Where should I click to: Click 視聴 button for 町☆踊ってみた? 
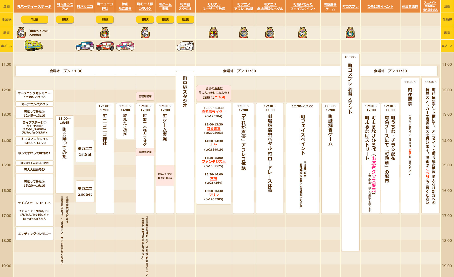click(65, 20)
